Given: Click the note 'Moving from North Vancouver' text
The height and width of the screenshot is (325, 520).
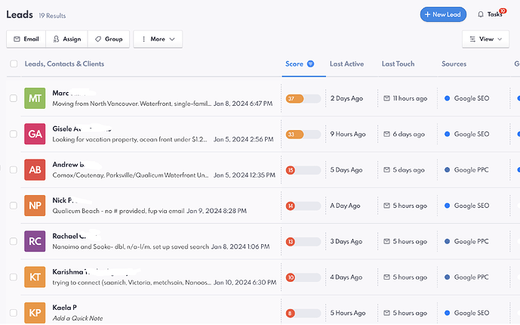Looking at the screenshot, I should [x=131, y=104].
